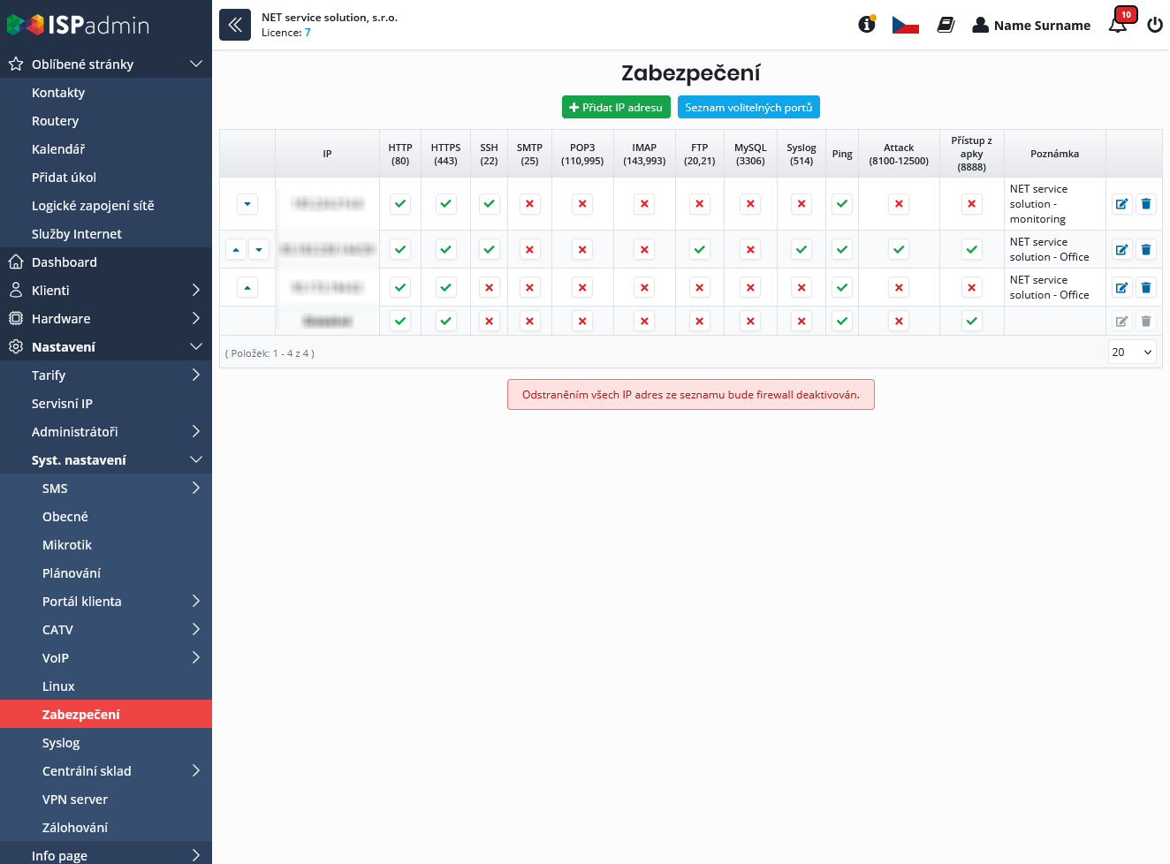Open notifications bell with 10 badge
1170x864 pixels.
pos(1118,24)
